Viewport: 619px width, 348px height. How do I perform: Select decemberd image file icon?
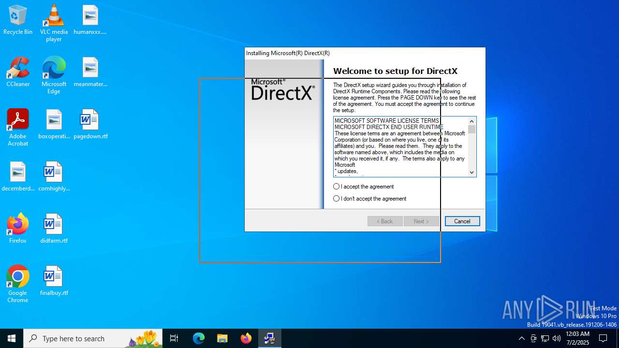click(x=18, y=177)
